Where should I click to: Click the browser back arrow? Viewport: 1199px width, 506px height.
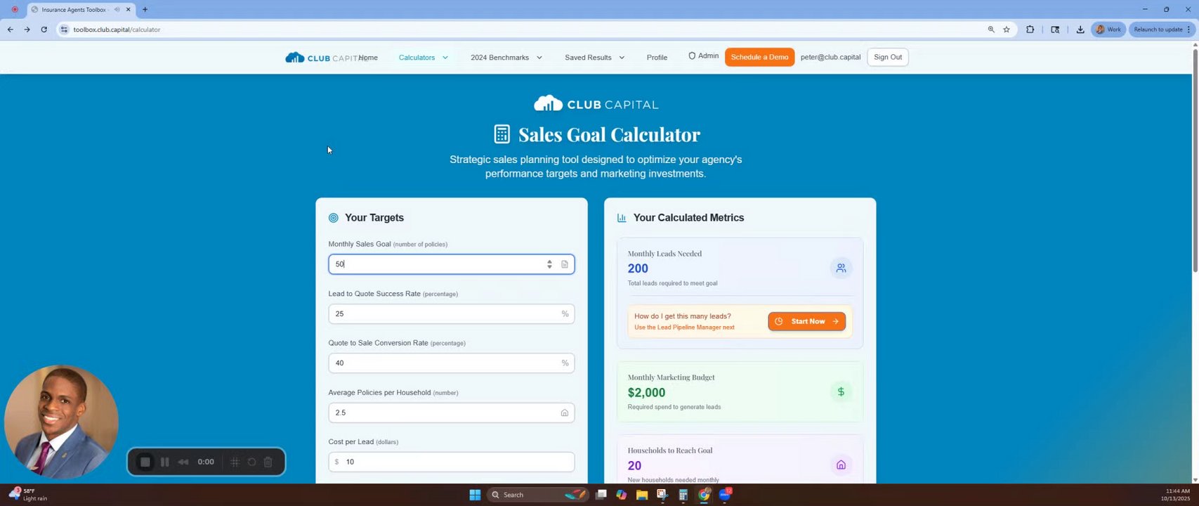[10, 30]
